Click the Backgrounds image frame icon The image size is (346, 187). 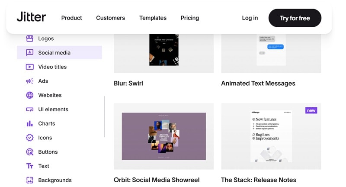(x=30, y=180)
